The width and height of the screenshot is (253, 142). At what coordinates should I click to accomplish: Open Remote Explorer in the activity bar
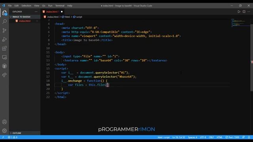click(x=4, y=57)
